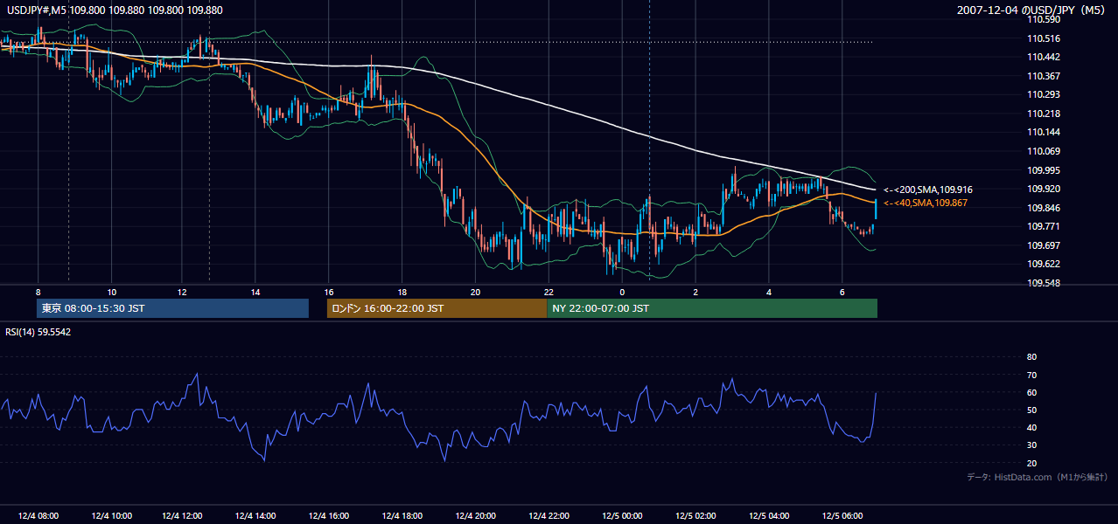Click the 12/4 08:00 time label
1118x524 pixels.
click(38, 515)
